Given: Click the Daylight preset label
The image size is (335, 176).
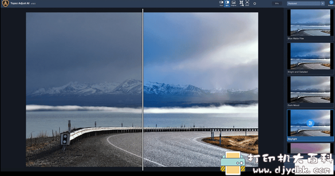Looking at the screenshot, I should tap(292, 139).
